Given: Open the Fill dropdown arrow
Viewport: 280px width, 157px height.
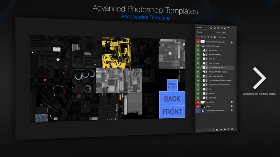Looking at the screenshot, I should 227,38.
